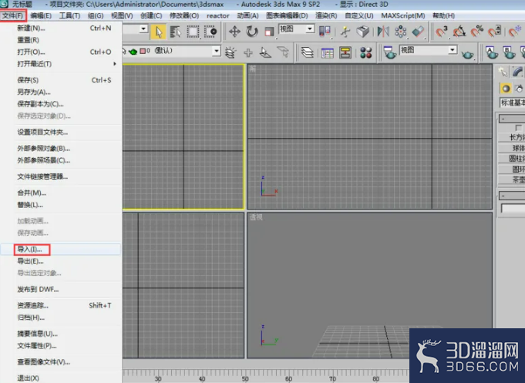Select the Shapes category icon
Viewport: 525px width, 383px height.
click(x=520, y=89)
